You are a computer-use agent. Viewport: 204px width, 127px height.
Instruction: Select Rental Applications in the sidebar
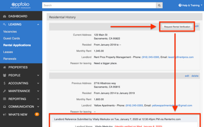point(17,45)
